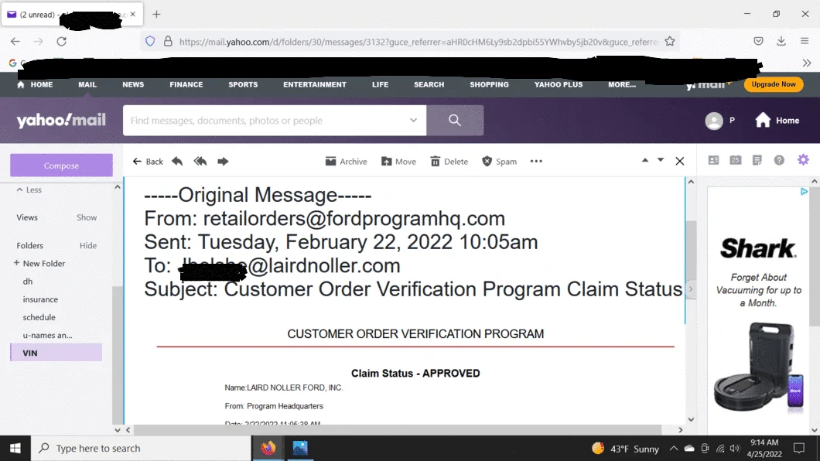Open Firefox from the taskbar
The width and height of the screenshot is (820, 461).
[x=268, y=448]
